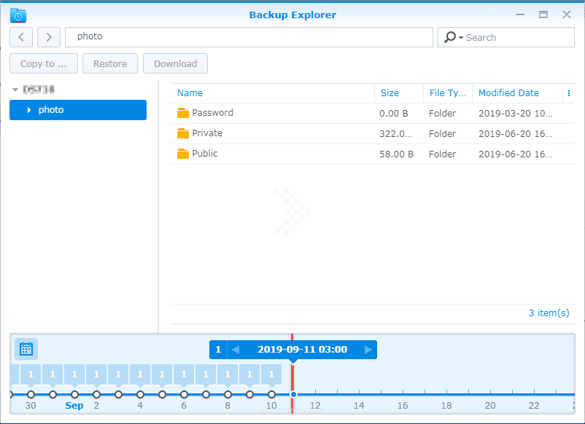
Task: Select the backup marker above Sep 6
Action: pyautogui.click(x=184, y=375)
